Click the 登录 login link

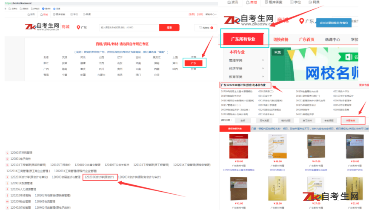click(192, 14)
